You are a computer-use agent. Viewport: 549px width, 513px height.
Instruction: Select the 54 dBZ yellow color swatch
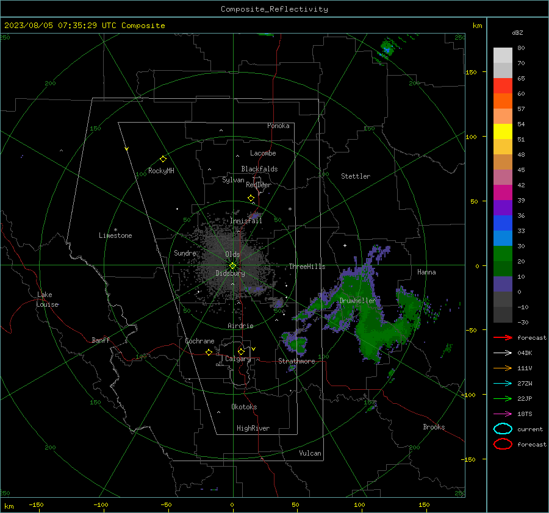(503, 131)
